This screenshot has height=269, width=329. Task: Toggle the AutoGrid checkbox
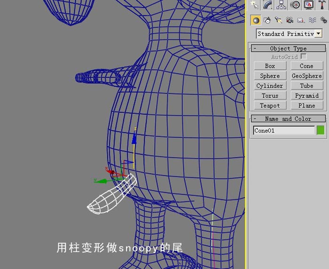click(304, 56)
